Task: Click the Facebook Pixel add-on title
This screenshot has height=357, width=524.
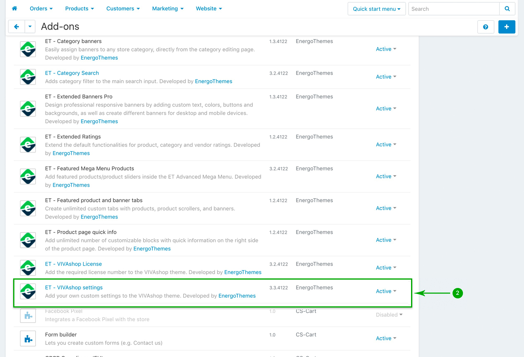Action: [64, 311]
